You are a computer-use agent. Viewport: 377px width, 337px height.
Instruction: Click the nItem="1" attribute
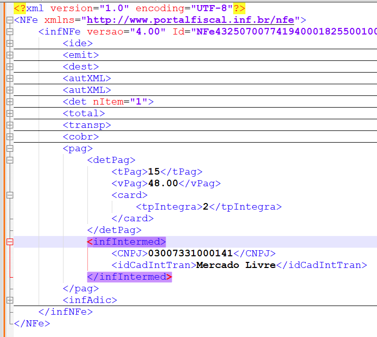point(120,102)
